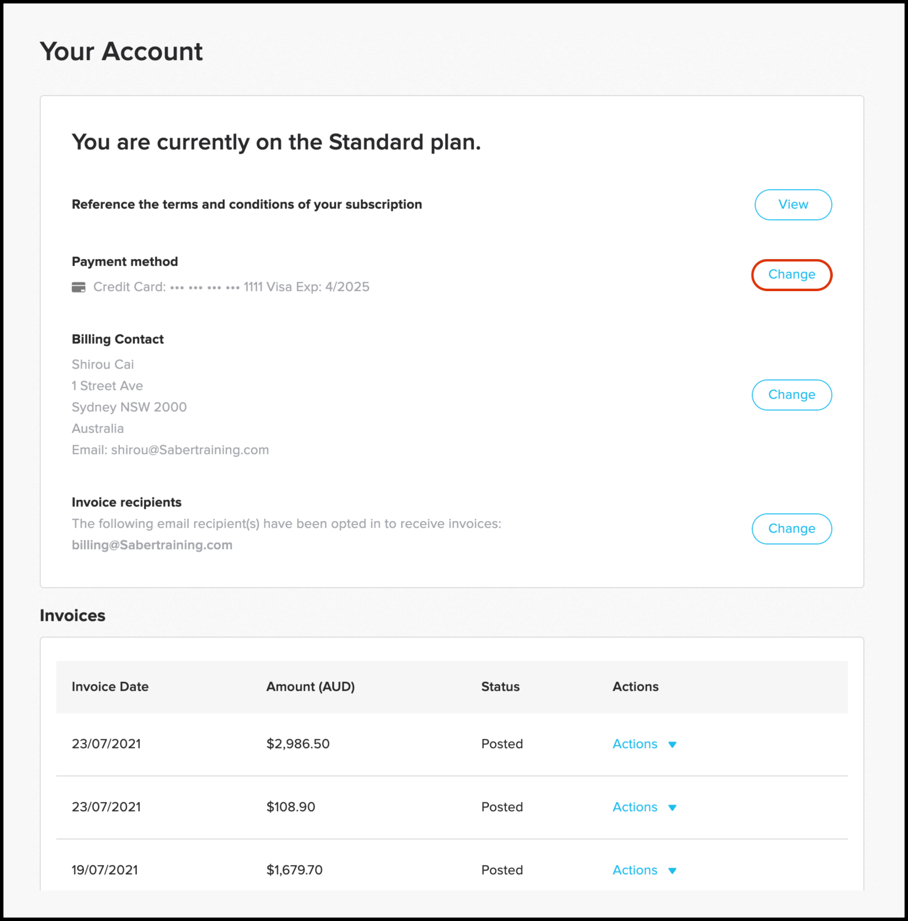Click the arrow next to the $2,986.50 invoice's Actions
The width and height of the screenshot is (908, 921).
tap(672, 745)
